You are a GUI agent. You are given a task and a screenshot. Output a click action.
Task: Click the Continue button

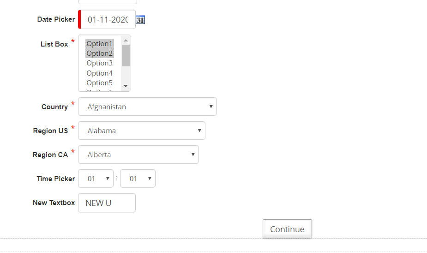tap(287, 229)
